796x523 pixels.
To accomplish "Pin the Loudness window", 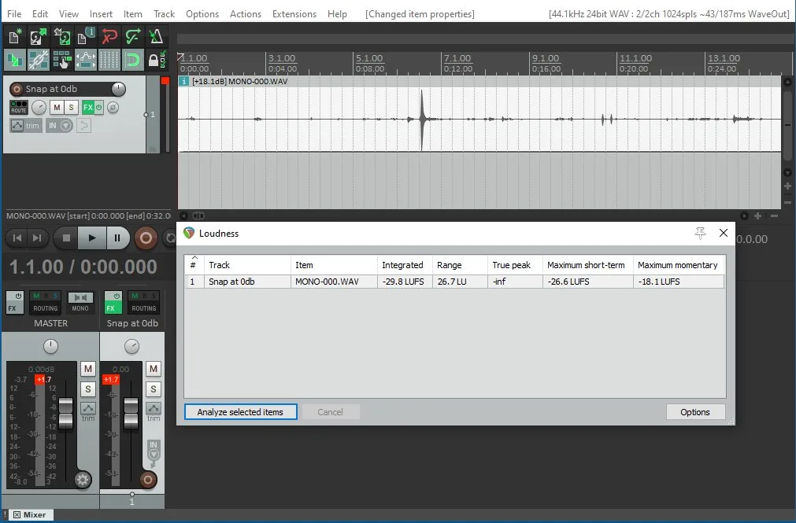I will click(700, 233).
